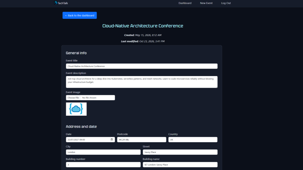
Task: Edit the Street field Savoy Place
Action: [180, 152]
